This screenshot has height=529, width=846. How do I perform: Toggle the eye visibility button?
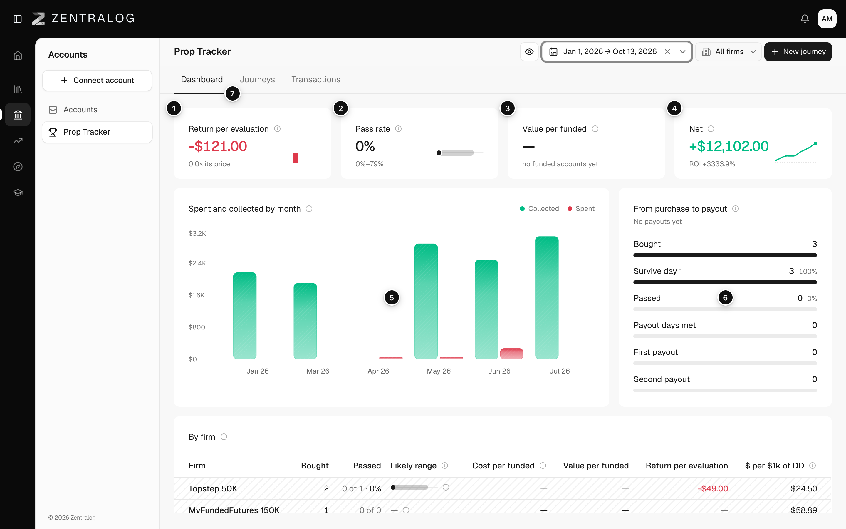[x=529, y=52]
